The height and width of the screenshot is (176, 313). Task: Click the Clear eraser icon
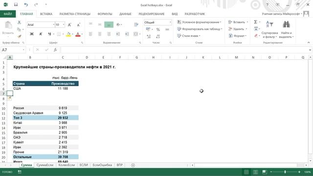point(256,36)
